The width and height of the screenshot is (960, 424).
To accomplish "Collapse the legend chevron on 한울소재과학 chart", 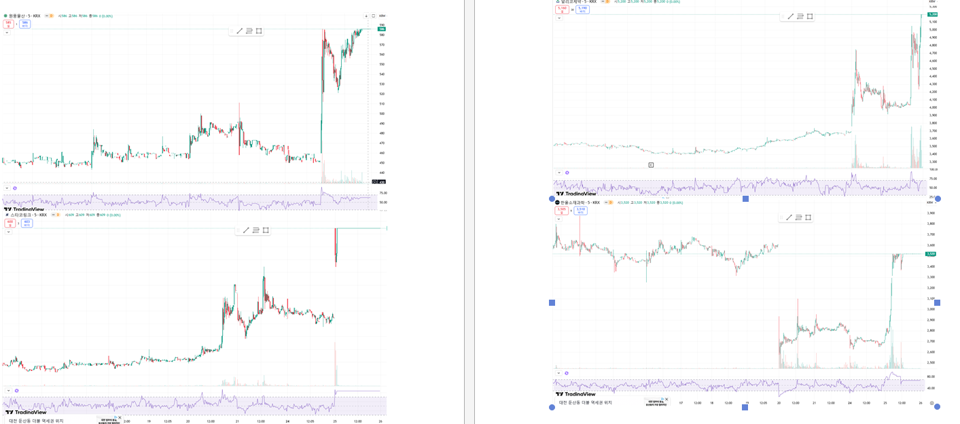I will click(x=559, y=219).
